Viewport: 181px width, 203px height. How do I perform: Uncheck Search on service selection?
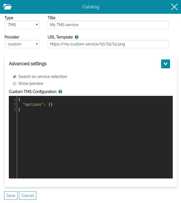(15, 77)
